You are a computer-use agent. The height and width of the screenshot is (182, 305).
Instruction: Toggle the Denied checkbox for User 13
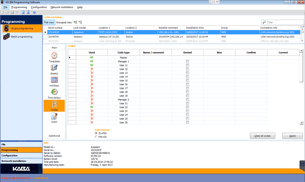188,73
